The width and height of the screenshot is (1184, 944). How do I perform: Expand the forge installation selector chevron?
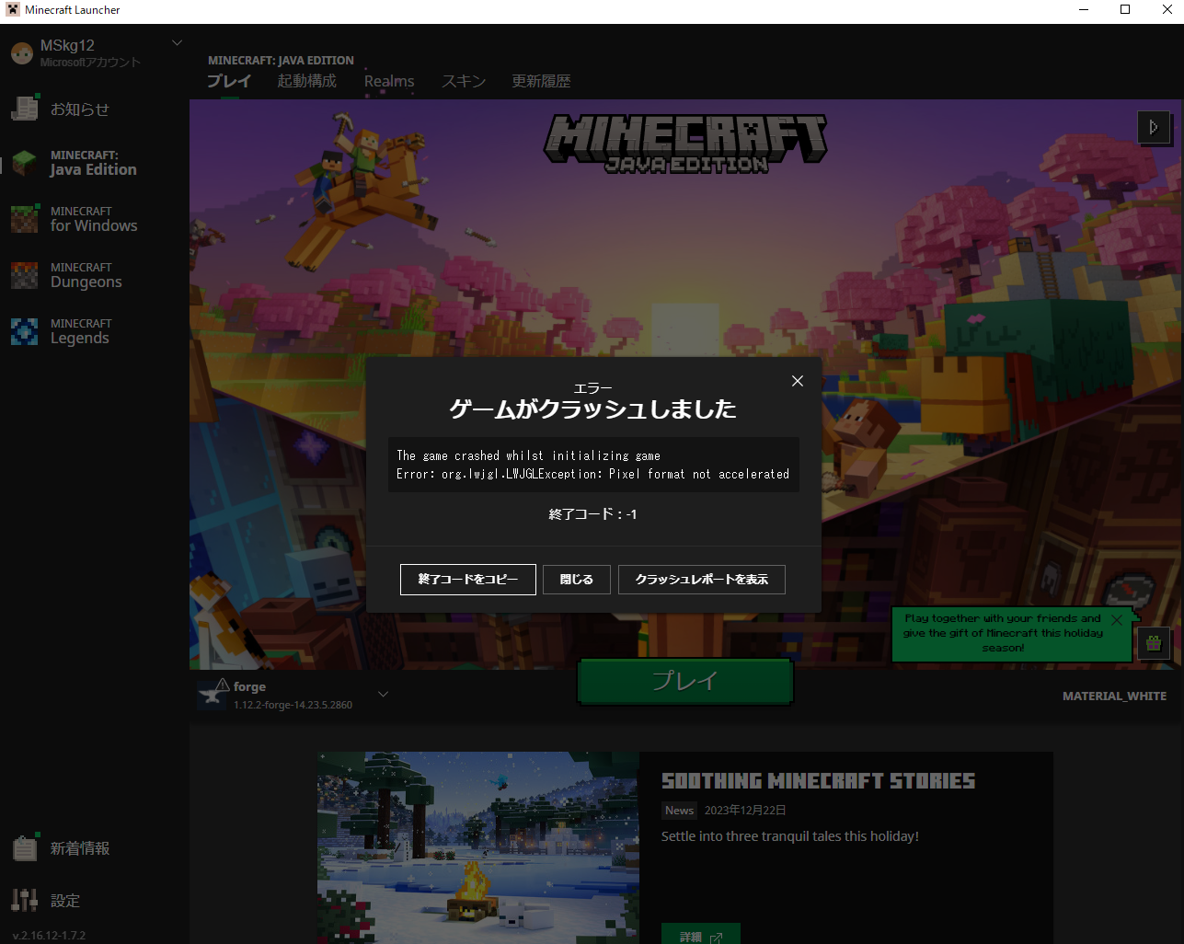384,695
